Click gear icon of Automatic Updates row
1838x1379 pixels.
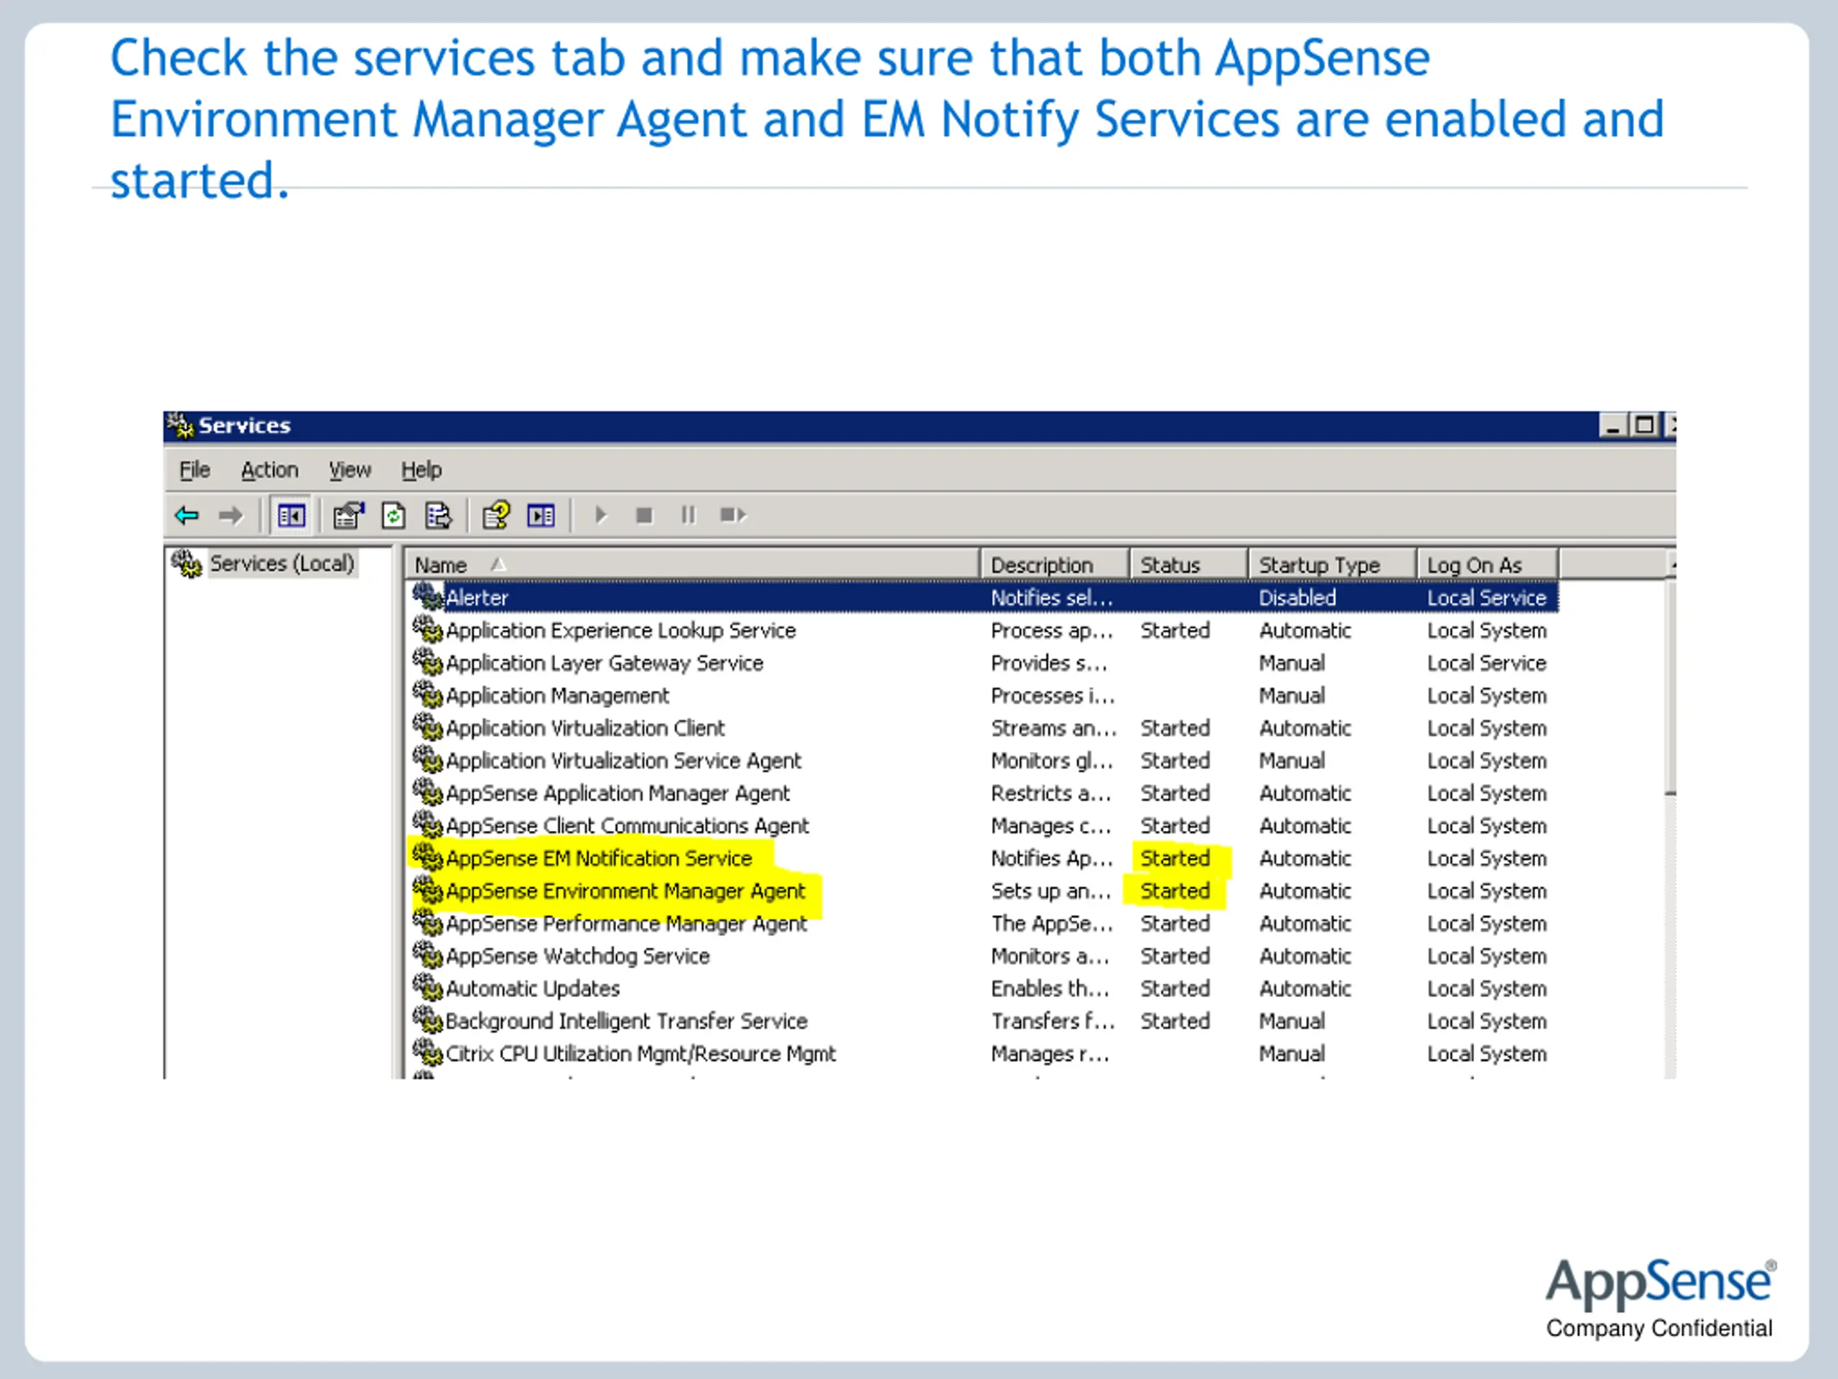(x=428, y=987)
